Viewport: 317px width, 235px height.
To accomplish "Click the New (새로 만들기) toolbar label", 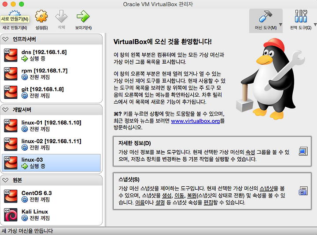I will pyautogui.click(x=15, y=28).
